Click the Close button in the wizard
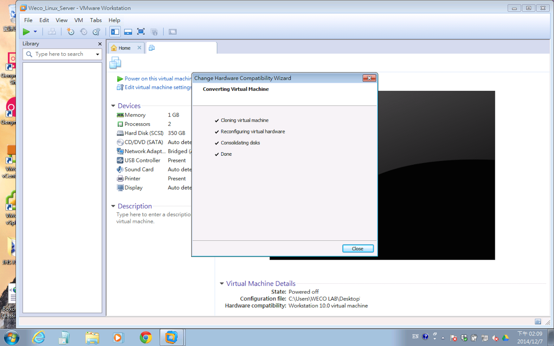Image resolution: width=554 pixels, height=346 pixels. click(358, 248)
